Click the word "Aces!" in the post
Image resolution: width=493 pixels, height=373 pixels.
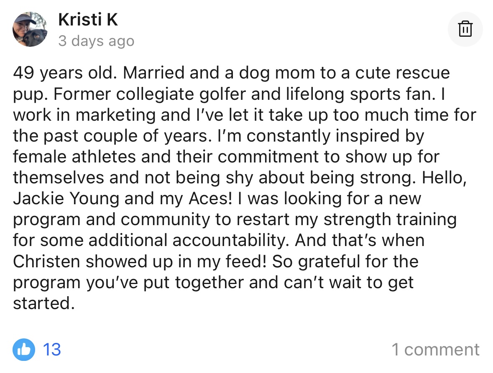click(x=206, y=199)
